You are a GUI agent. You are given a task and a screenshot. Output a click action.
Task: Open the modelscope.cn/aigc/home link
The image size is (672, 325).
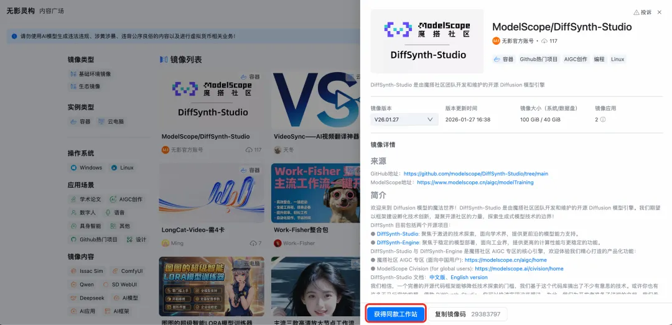pos(506,260)
